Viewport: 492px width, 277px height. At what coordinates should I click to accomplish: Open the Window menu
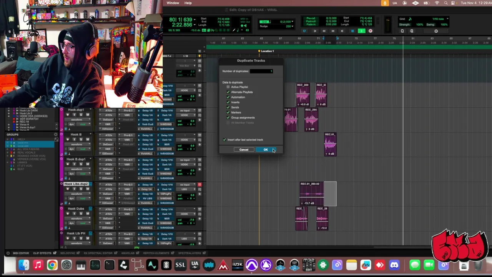pos(173,3)
